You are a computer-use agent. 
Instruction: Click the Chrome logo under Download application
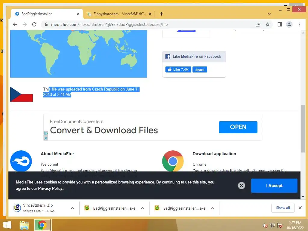173,161
